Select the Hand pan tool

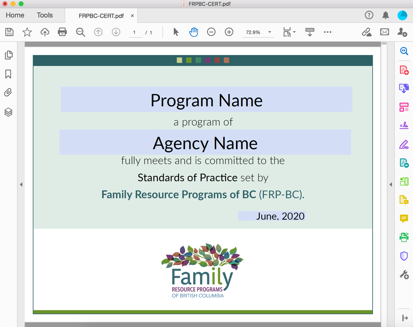point(194,32)
